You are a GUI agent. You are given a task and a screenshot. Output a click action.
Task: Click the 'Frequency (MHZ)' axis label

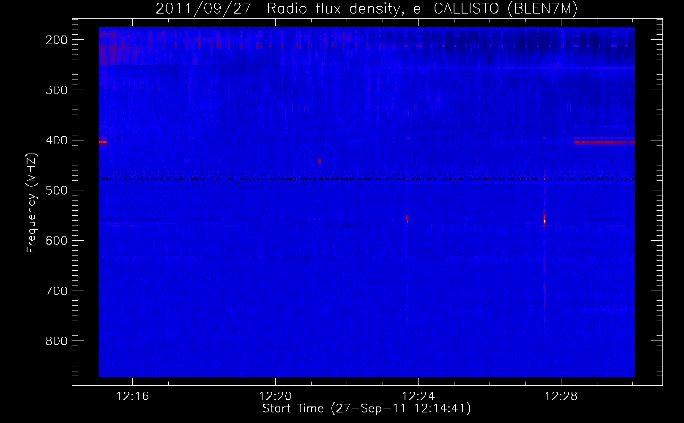[x=32, y=202]
